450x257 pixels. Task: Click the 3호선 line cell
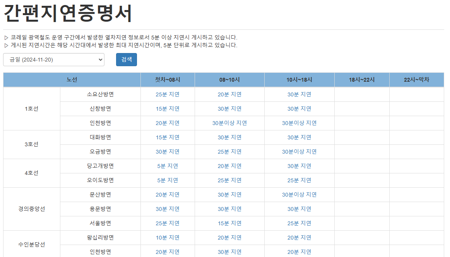point(32,144)
